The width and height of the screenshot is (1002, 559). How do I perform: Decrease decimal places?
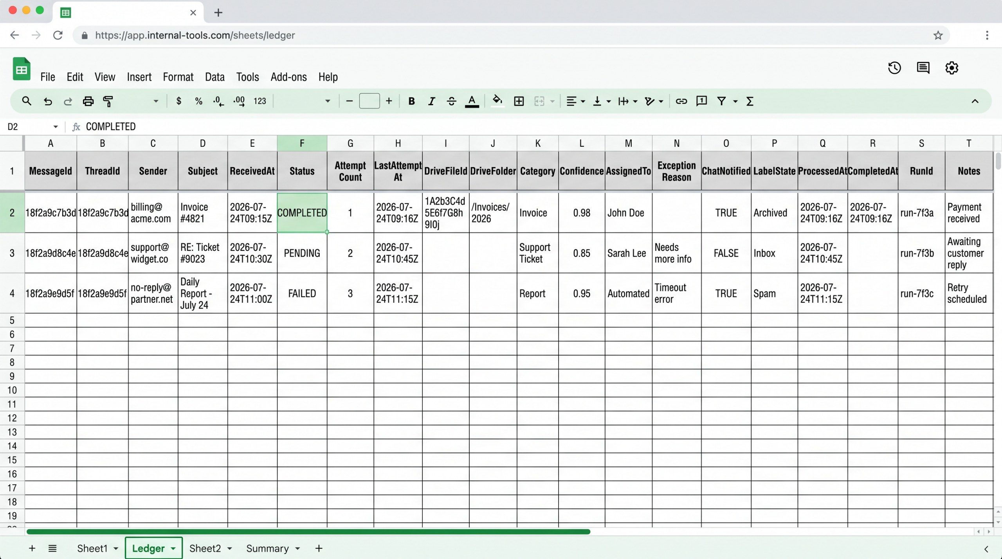218,101
